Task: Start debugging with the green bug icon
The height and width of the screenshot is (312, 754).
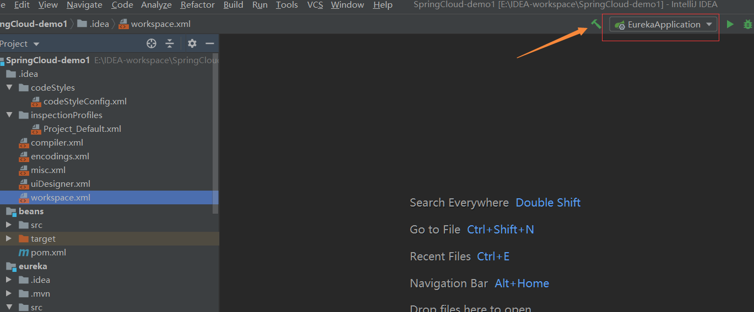Action: (x=747, y=24)
